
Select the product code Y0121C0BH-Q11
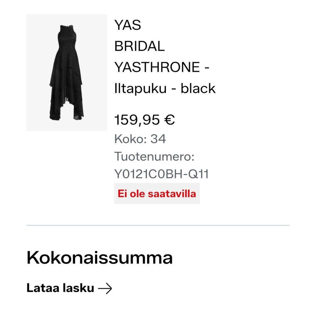[161, 174]
